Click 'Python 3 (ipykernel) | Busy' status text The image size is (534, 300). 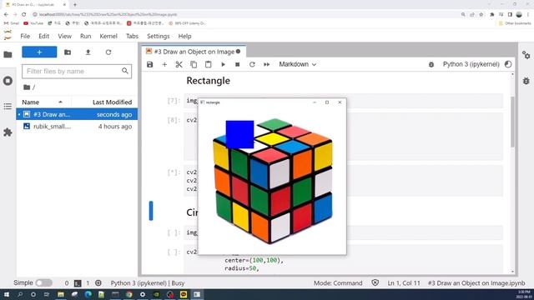pyautogui.click(x=148, y=283)
